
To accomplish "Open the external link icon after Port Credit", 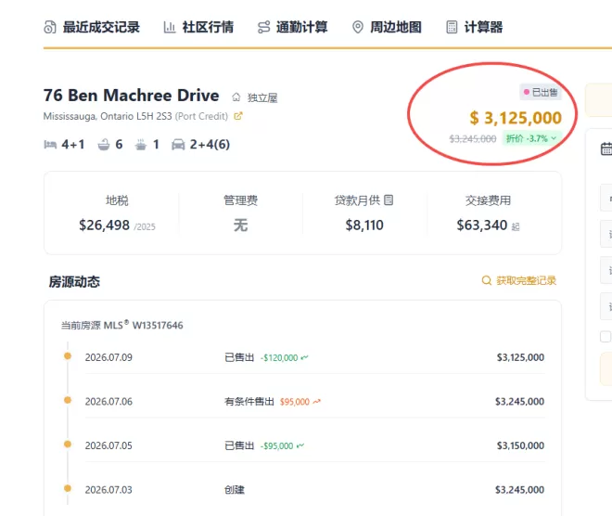I will (238, 116).
